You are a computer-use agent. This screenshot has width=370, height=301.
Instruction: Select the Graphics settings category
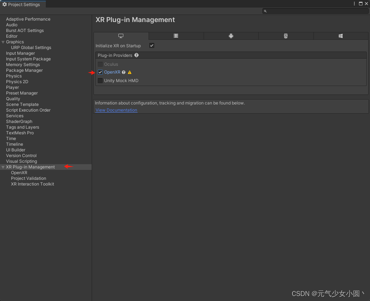tap(15, 42)
